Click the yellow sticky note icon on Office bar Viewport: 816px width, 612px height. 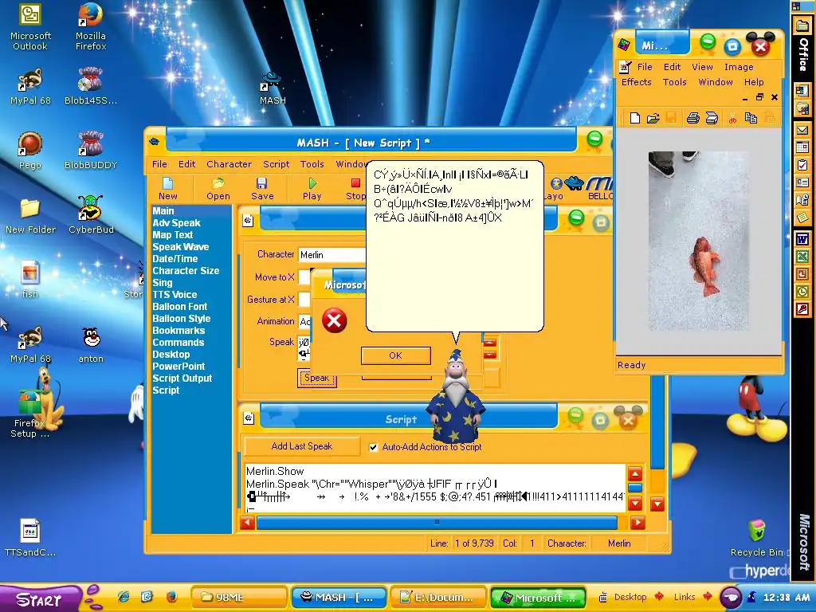click(802, 217)
